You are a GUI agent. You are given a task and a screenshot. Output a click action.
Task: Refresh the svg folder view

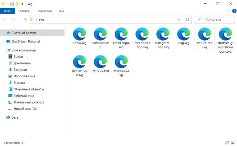tap(187, 19)
